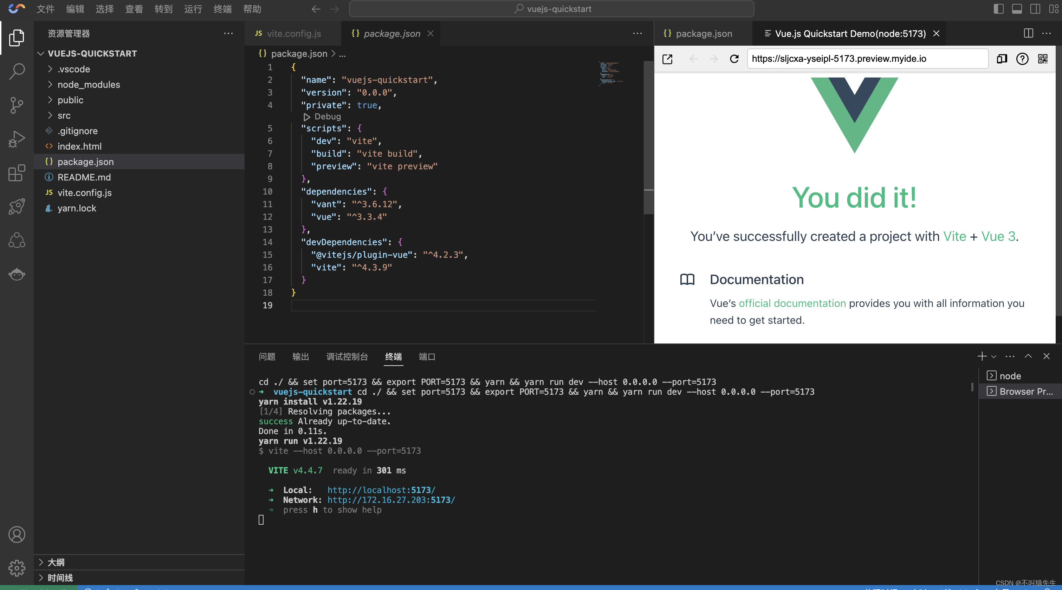Open the Extensions view
The image size is (1062, 590).
17,173
